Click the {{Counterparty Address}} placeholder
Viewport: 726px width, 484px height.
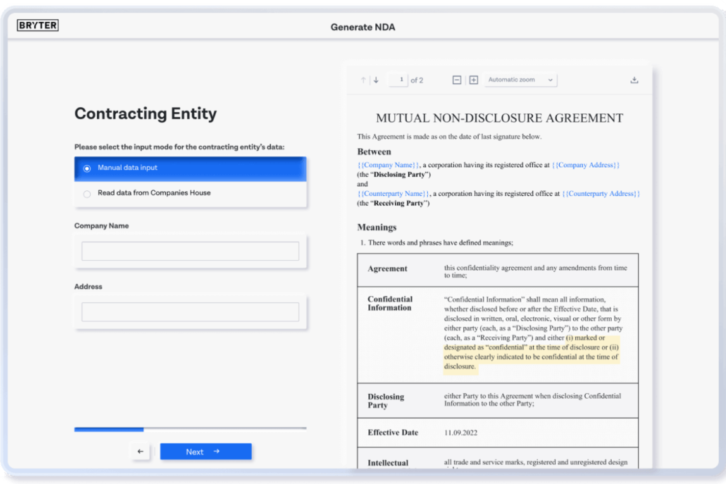[601, 194]
